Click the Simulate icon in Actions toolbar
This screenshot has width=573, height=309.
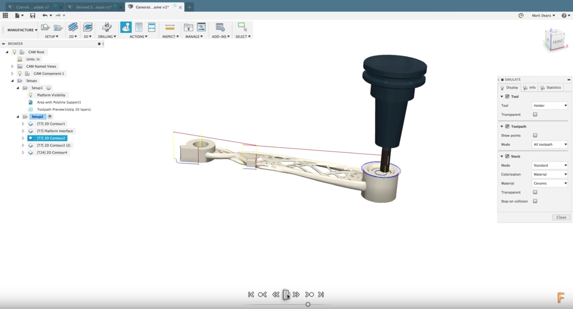pyautogui.click(x=126, y=27)
